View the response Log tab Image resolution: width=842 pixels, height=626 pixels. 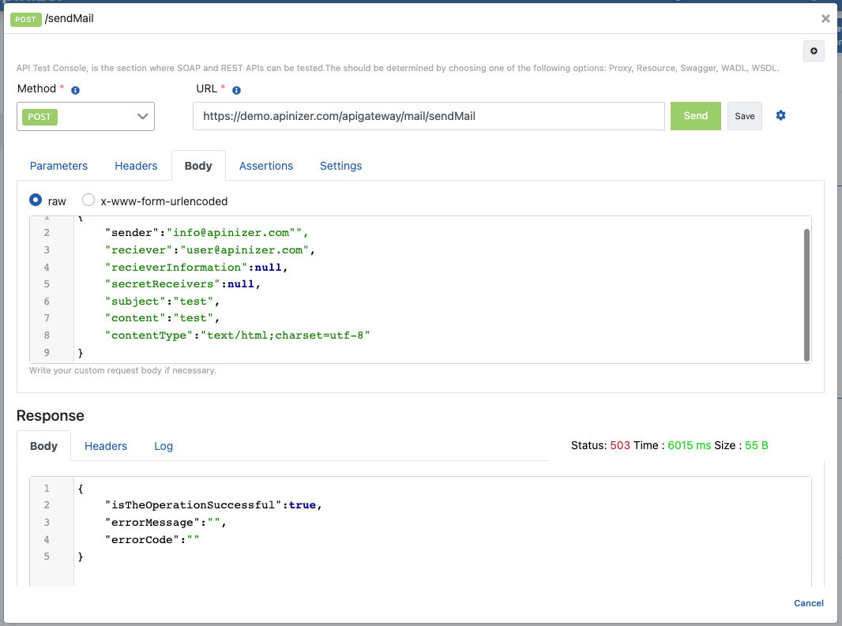pyautogui.click(x=164, y=446)
